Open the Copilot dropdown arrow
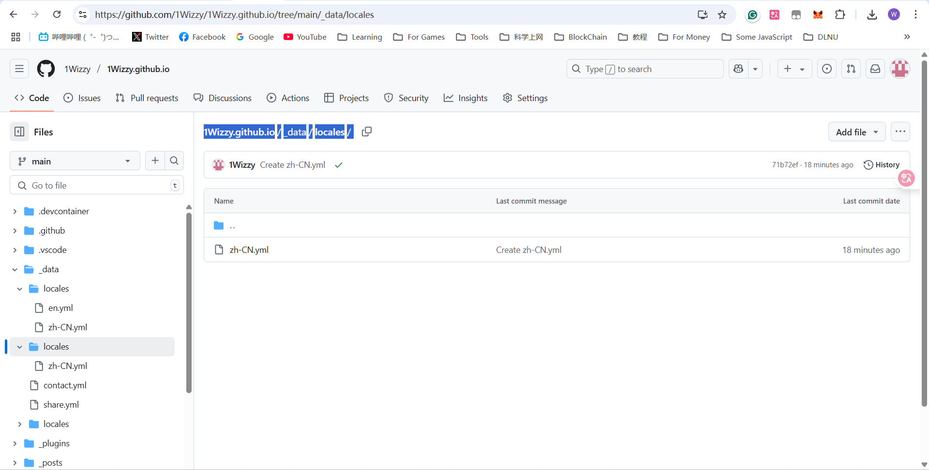Image resolution: width=929 pixels, height=470 pixels. (x=755, y=69)
